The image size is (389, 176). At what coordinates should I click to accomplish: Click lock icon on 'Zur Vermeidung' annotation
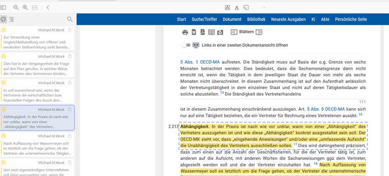pos(70,30)
